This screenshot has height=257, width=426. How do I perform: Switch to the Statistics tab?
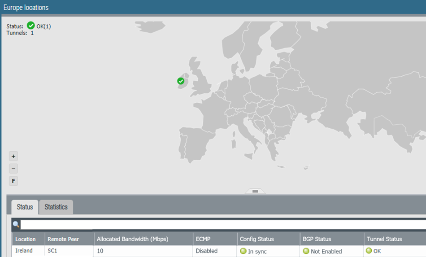tap(56, 207)
